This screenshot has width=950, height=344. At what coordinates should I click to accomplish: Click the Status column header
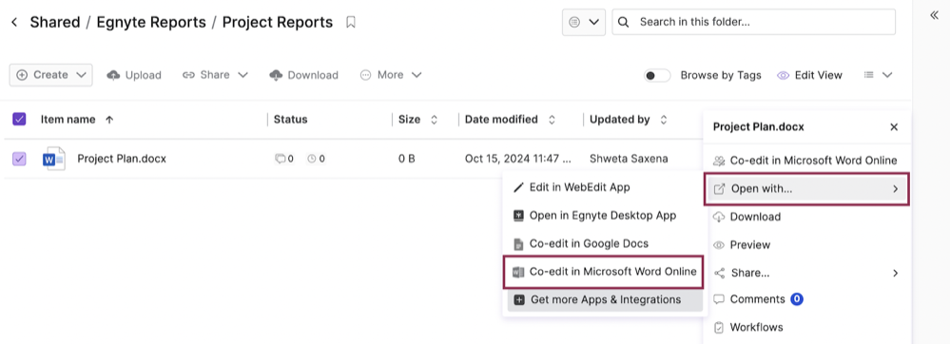click(x=291, y=120)
